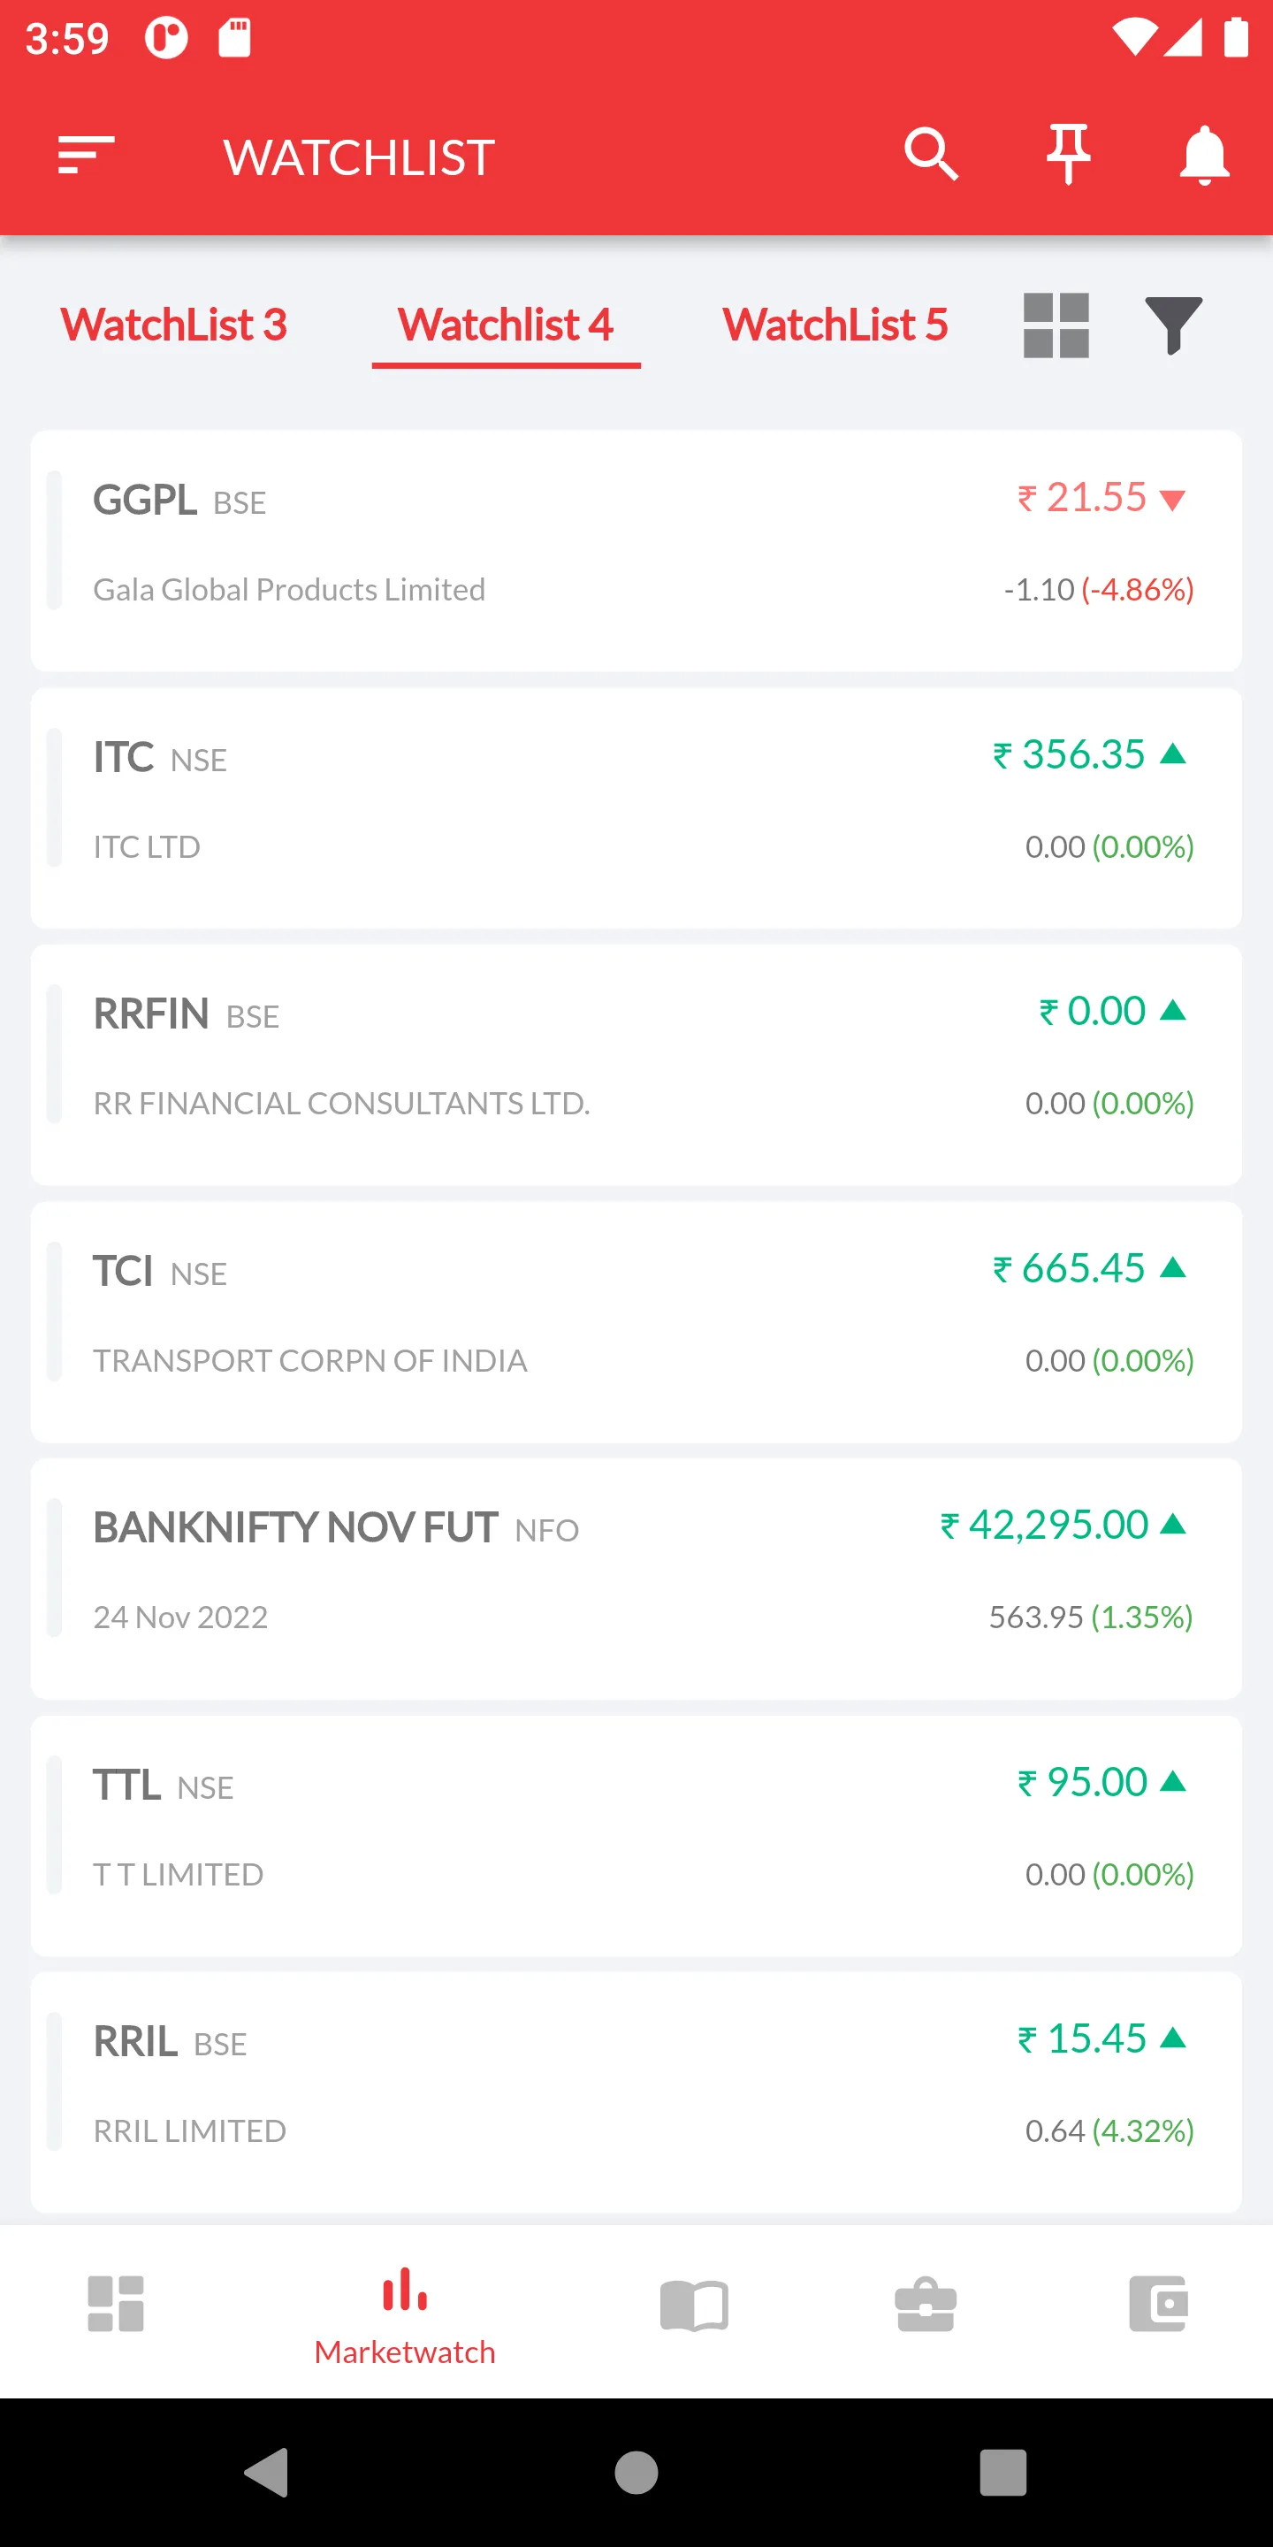
Task: Open the hamburger menu in the header
Action: click(x=86, y=156)
